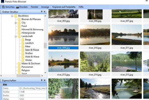Select the City folder

point(23,23)
